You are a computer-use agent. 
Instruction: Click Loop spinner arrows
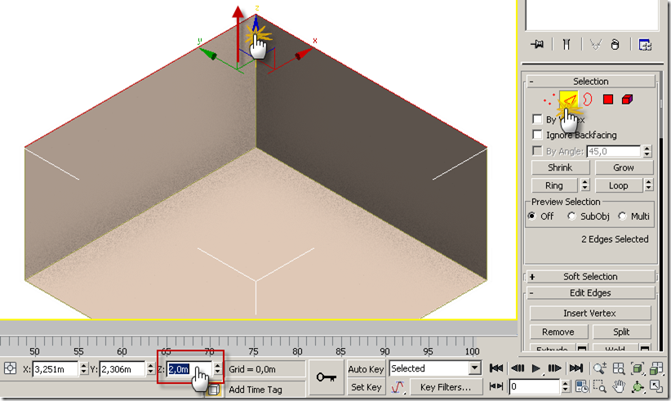(649, 185)
